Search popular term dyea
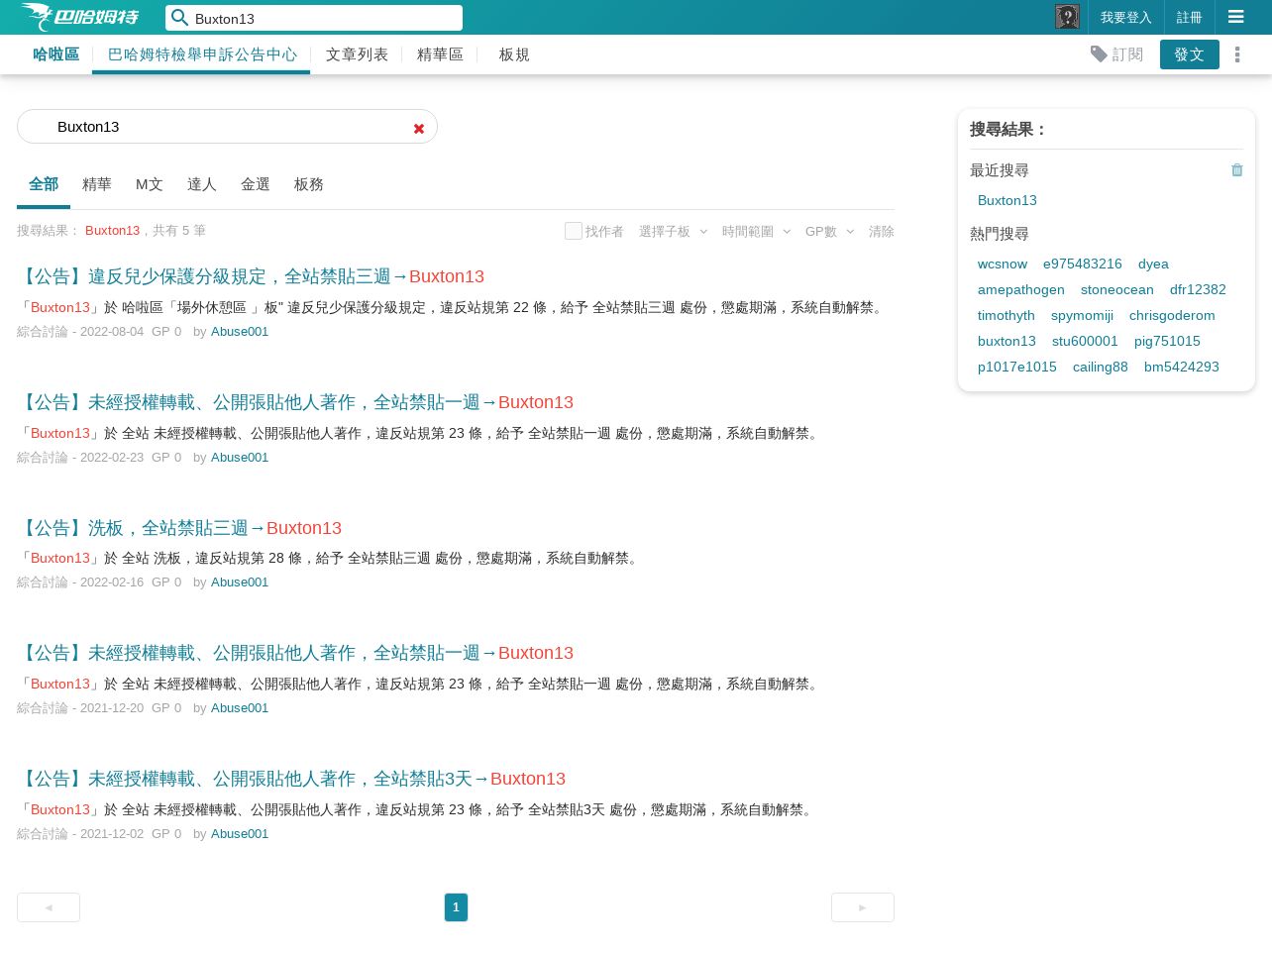Image resolution: width=1272 pixels, height=953 pixels. point(1153,264)
